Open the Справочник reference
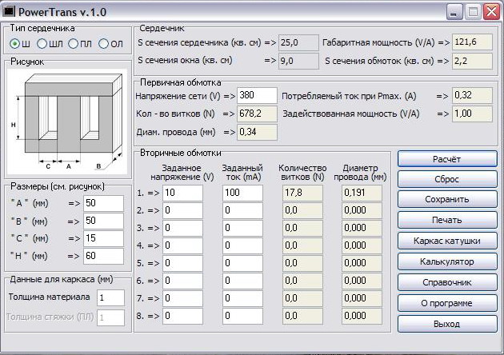The height and width of the screenshot is (355, 504). tap(446, 282)
